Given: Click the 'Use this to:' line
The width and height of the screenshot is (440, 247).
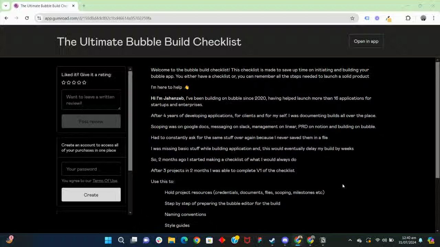Looking at the screenshot, I should (x=162, y=181).
